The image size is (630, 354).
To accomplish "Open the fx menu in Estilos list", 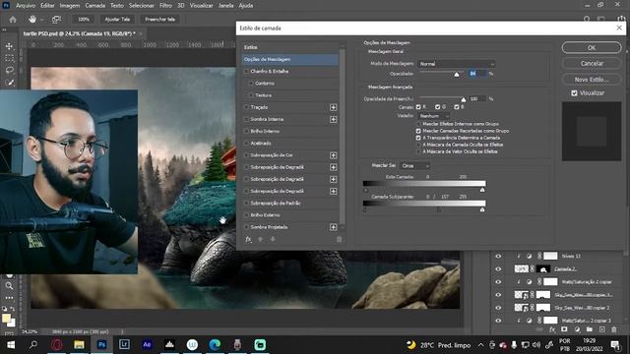I will [248, 239].
